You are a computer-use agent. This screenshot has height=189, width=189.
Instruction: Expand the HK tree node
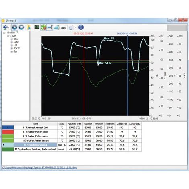12,45
